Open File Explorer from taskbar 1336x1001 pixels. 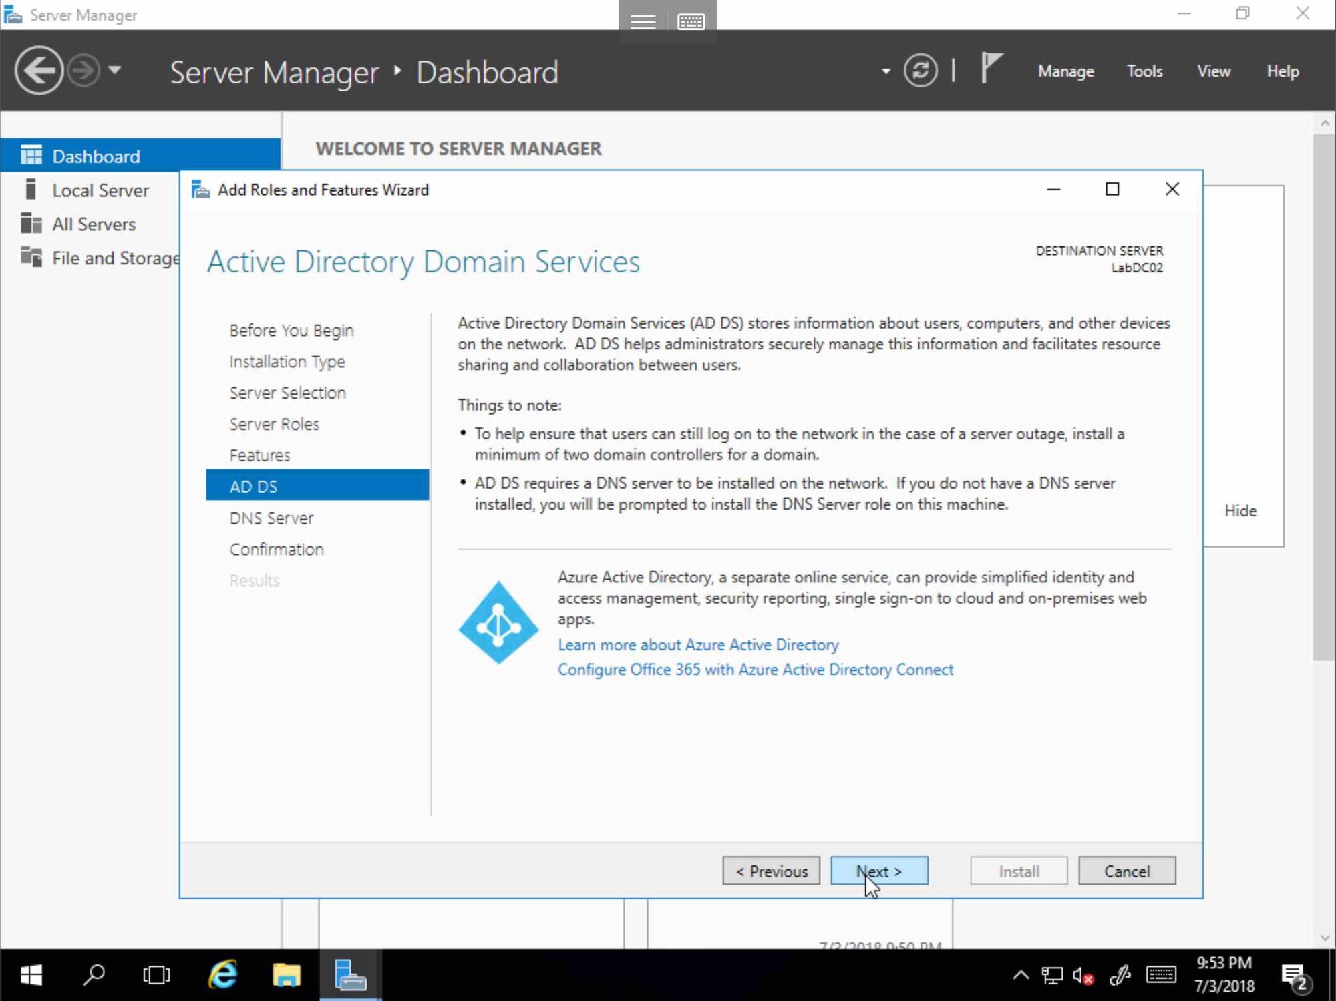pos(286,976)
